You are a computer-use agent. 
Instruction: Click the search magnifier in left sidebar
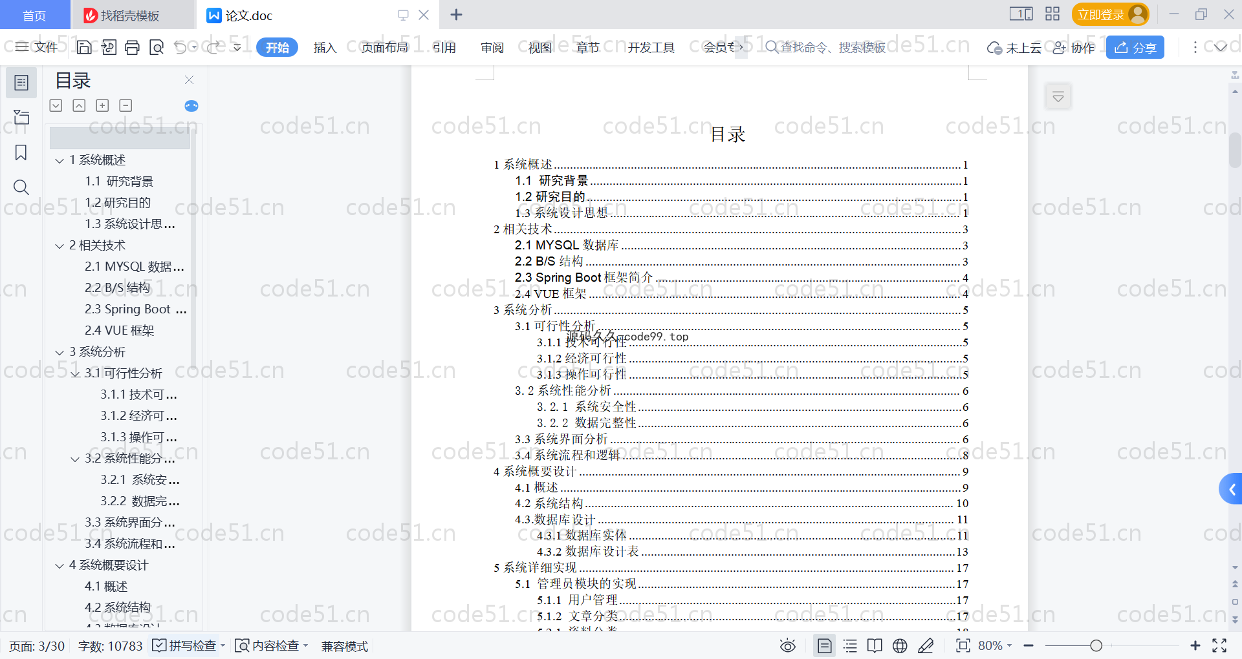click(21, 187)
